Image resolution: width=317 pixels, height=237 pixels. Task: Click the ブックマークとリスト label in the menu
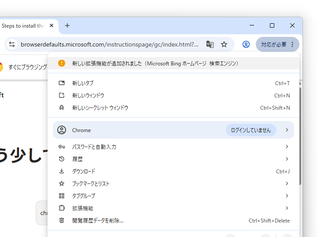tap(91, 184)
